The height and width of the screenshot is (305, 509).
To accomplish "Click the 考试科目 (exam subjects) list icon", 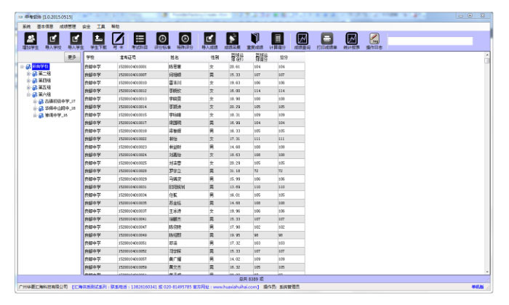I will click(140, 40).
